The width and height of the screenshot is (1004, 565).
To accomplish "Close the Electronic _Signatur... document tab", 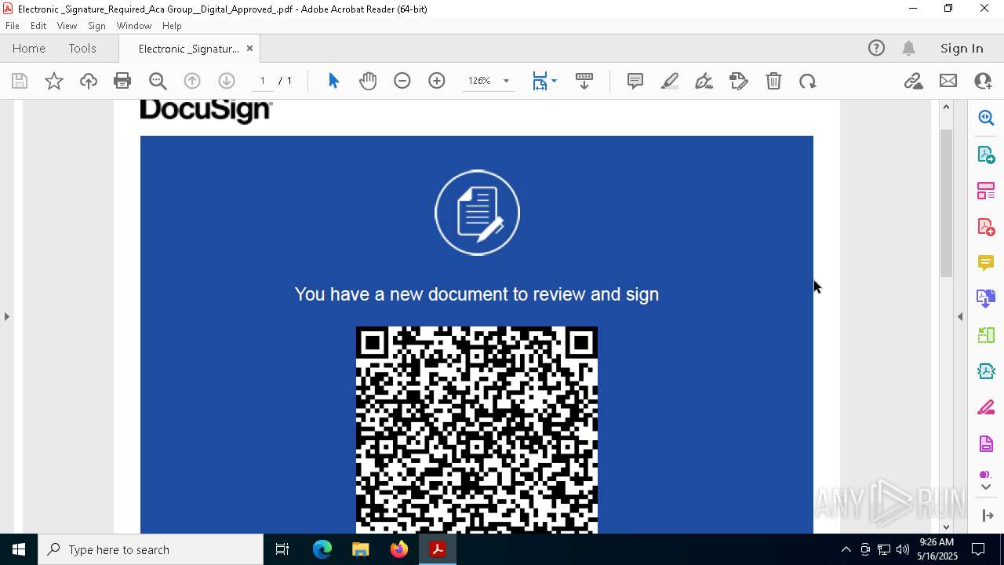I will click(249, 49).
